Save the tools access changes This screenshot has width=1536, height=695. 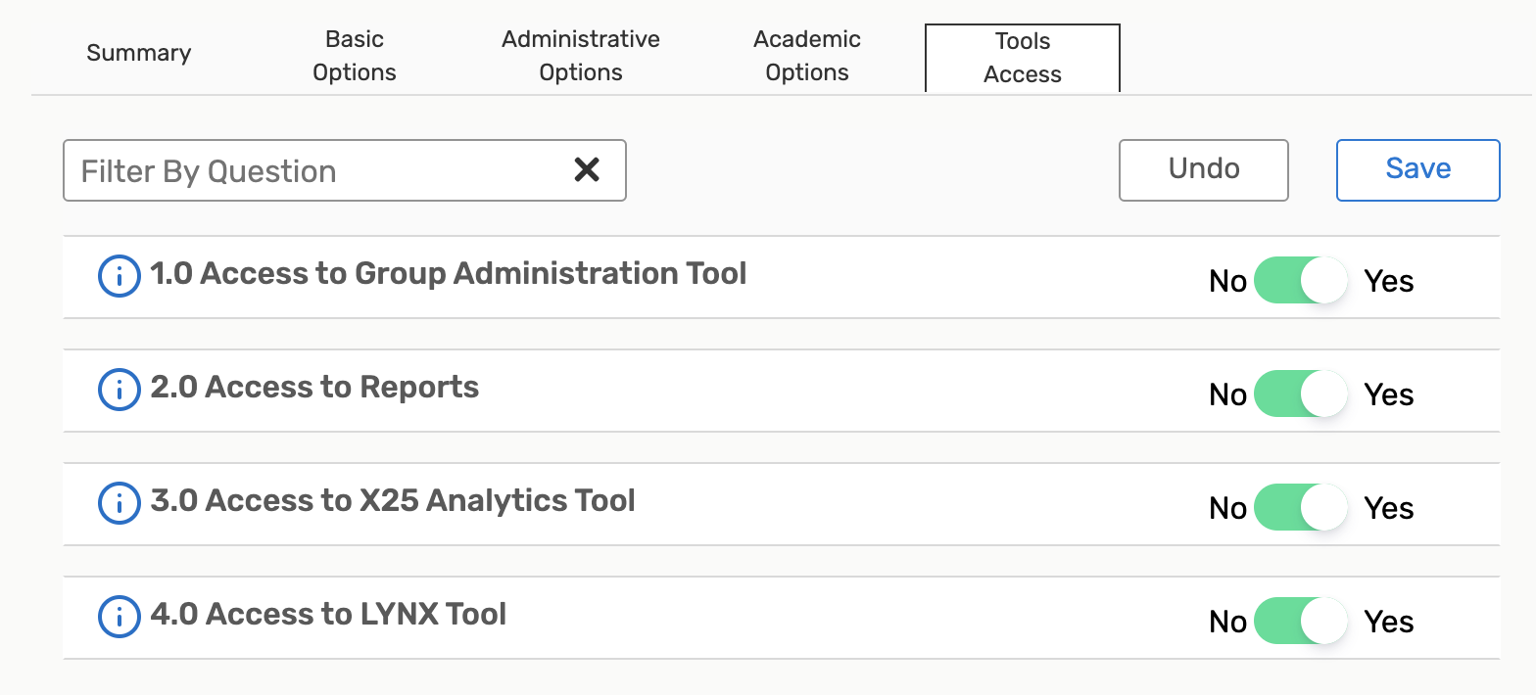point(1417,169)
